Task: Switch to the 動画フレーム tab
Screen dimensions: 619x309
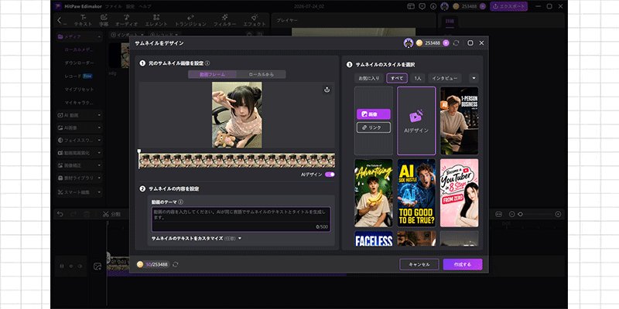Action: click(x=212, y=74)
